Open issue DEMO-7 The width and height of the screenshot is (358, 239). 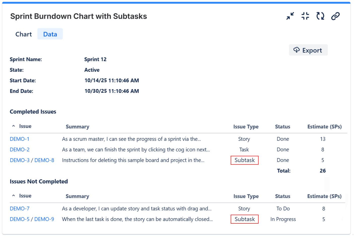(19, 208)
